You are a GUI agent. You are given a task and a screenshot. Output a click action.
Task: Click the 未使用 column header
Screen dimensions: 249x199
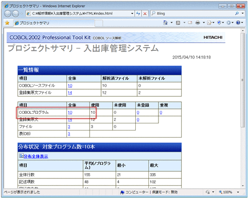pyautogui.click(x=124, y=105)
